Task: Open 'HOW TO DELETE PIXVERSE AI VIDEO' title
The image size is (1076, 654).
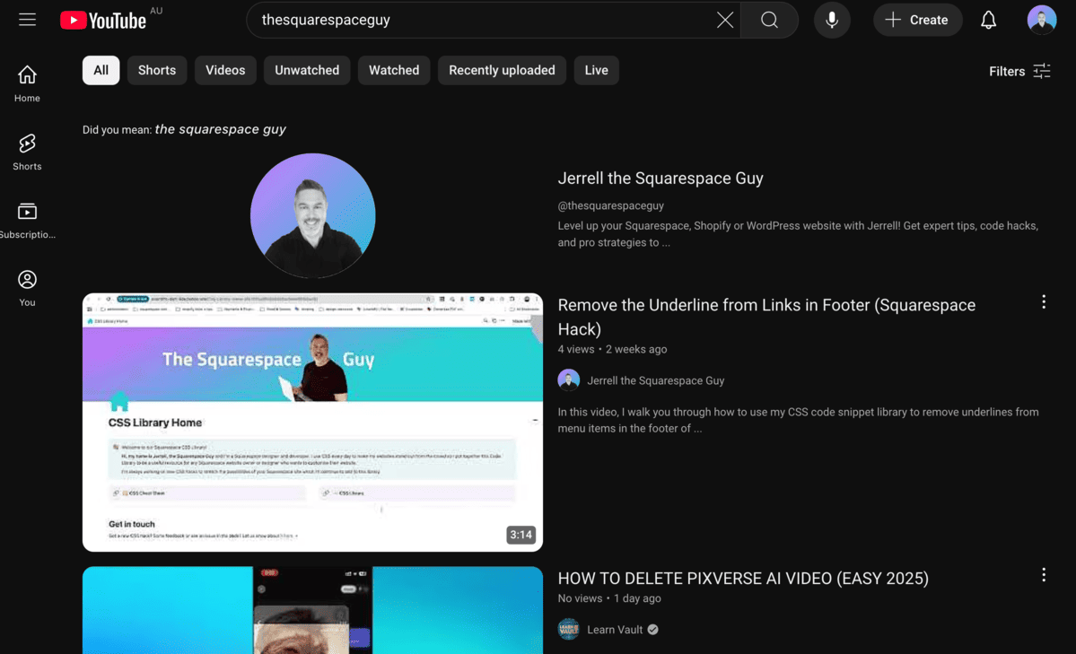Action: point(742,579)
